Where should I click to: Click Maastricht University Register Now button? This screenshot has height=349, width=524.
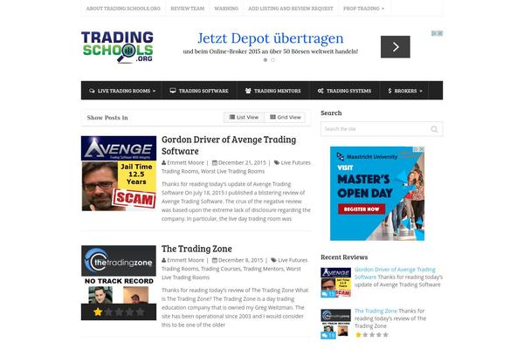pyautogui.click(x=362, y=209)
